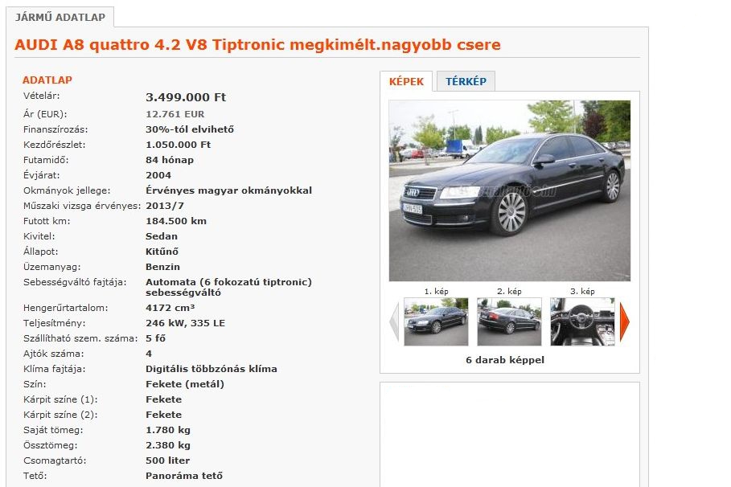Open the first thumbnail of the Audi
Screen dimensions: 731x487
tap(436, 321)
